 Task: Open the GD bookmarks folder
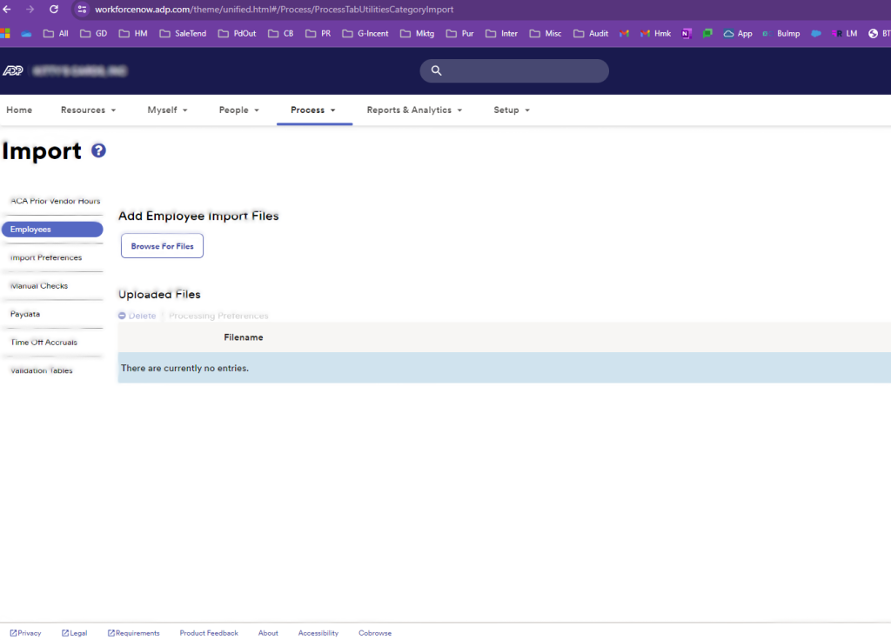(93, 34)
